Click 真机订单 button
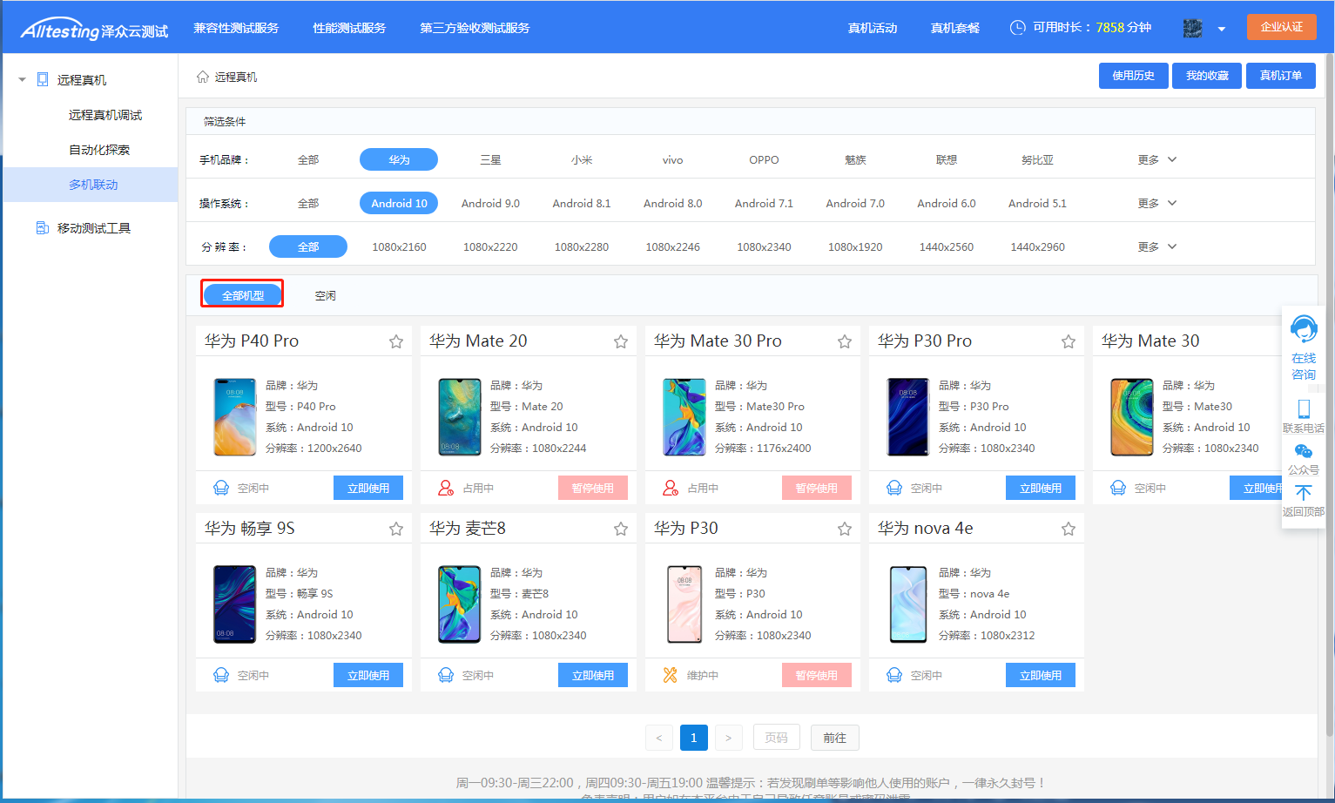The image size is (1335, 803). 1281,76
